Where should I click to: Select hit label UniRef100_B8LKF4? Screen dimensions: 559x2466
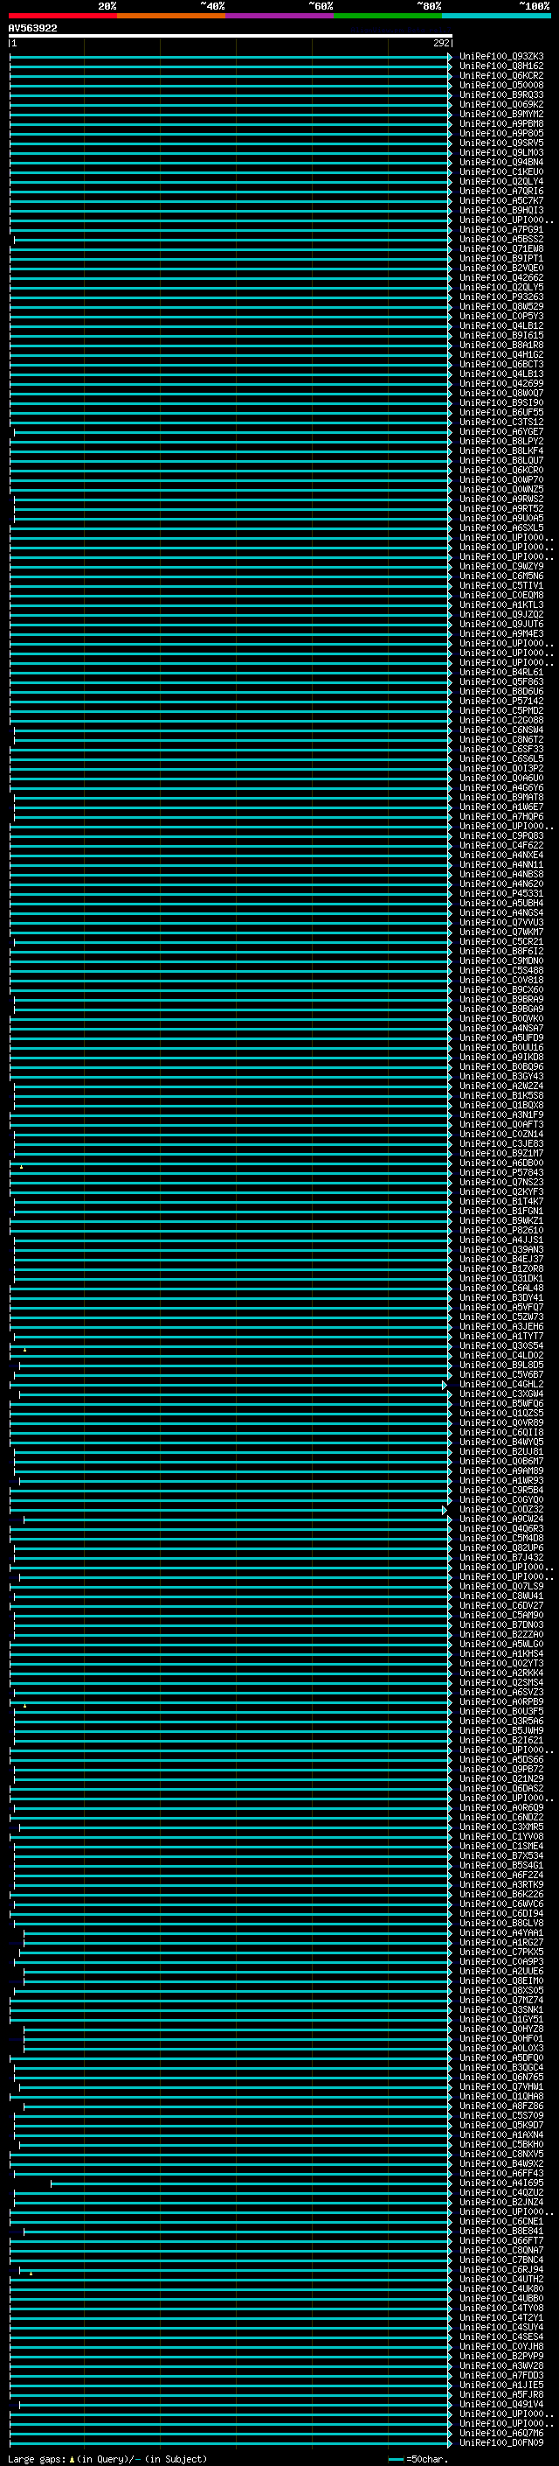pos(501,451)
